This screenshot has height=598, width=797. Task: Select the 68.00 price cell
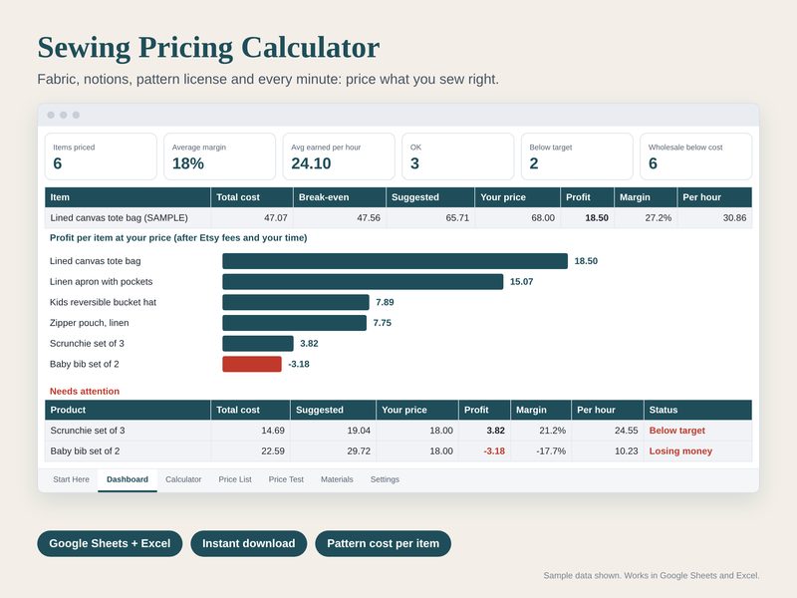(x=517, y=217)
